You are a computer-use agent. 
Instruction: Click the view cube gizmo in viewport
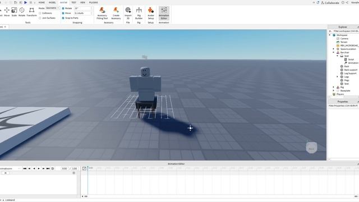(311, 148)
